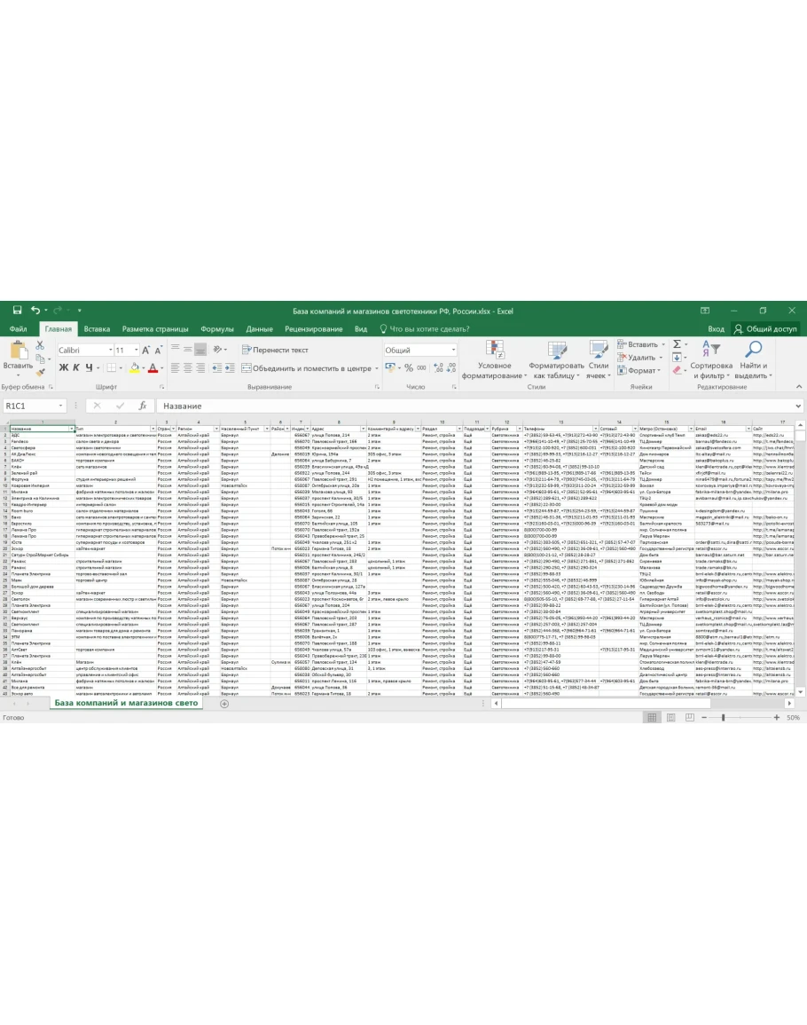The image size is (807, 1025).
Task: Click the Save icon in quick access toolbar
Action: point(17,311)
